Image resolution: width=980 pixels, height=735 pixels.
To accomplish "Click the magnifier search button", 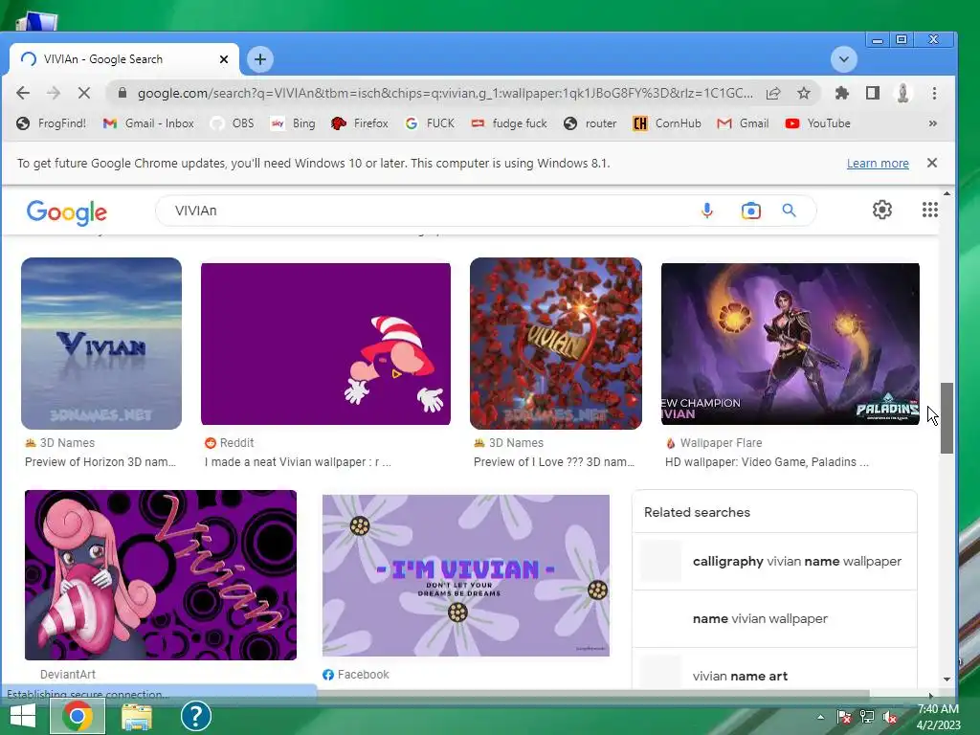I will [x=789, y=211].
